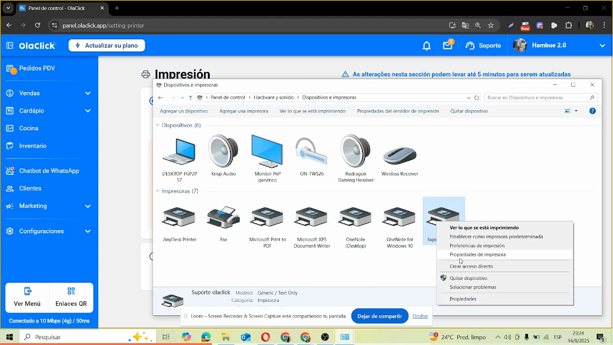Open Task View on the taskbar
This screenshot has width=613, height=345.
point(166,337)
